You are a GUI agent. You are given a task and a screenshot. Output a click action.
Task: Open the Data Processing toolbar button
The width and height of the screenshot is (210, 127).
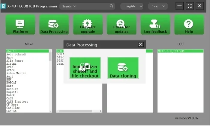pyautogui.click(x=54, y=25)
